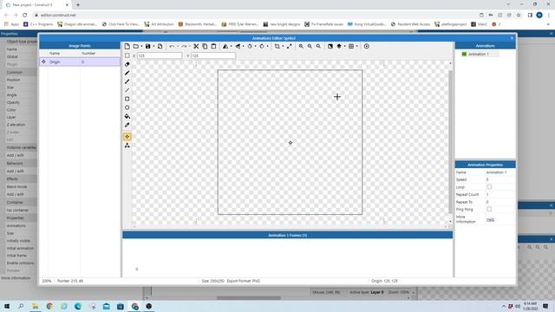
Task: Click the Save image floppy icon
Action: point(148,46)
